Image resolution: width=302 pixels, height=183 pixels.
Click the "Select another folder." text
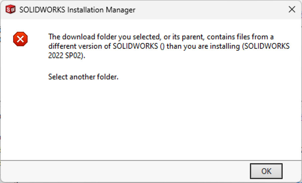click(84, 77)
